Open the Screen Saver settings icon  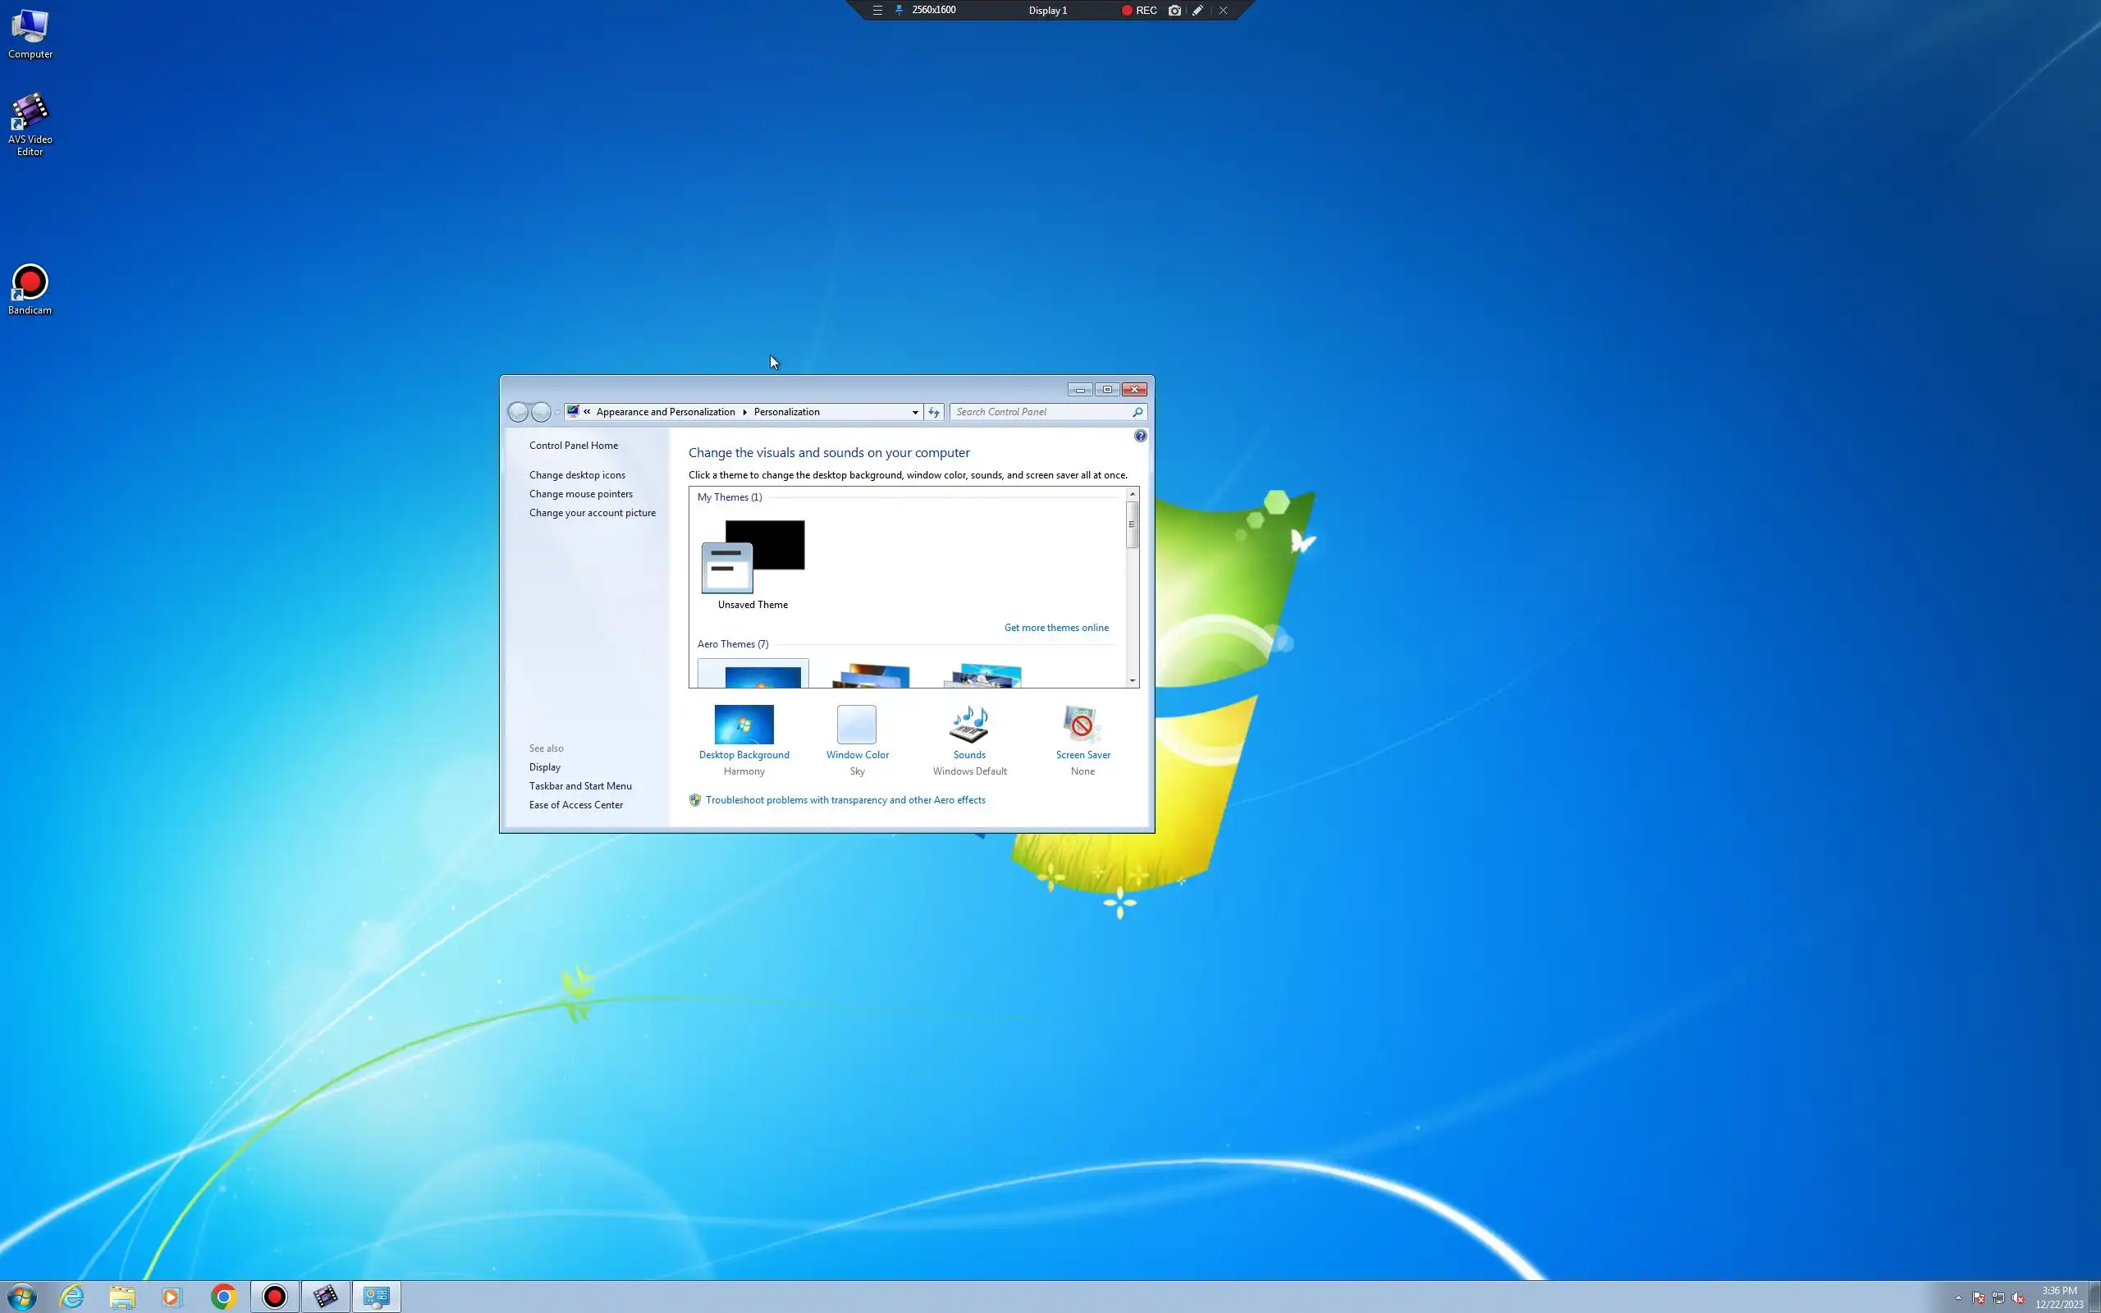pyautogui.click(x=1082, y=725)
